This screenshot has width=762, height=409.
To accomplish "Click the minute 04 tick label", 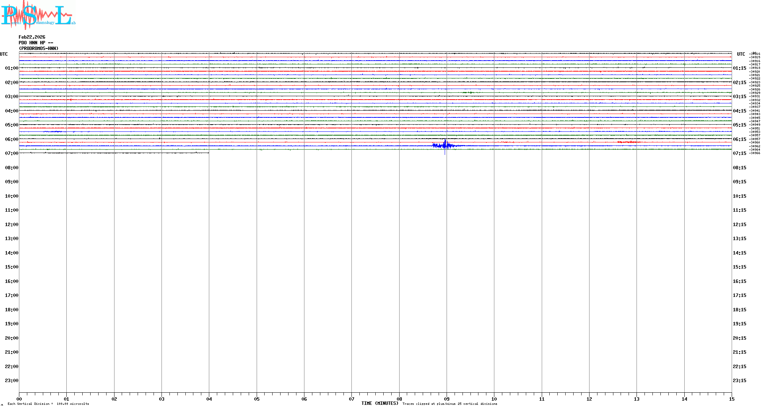I will [209, 399].
